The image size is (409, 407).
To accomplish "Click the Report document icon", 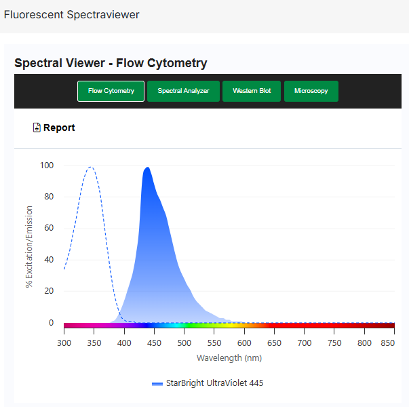I will pyautogui.click(x=37, y=128).
